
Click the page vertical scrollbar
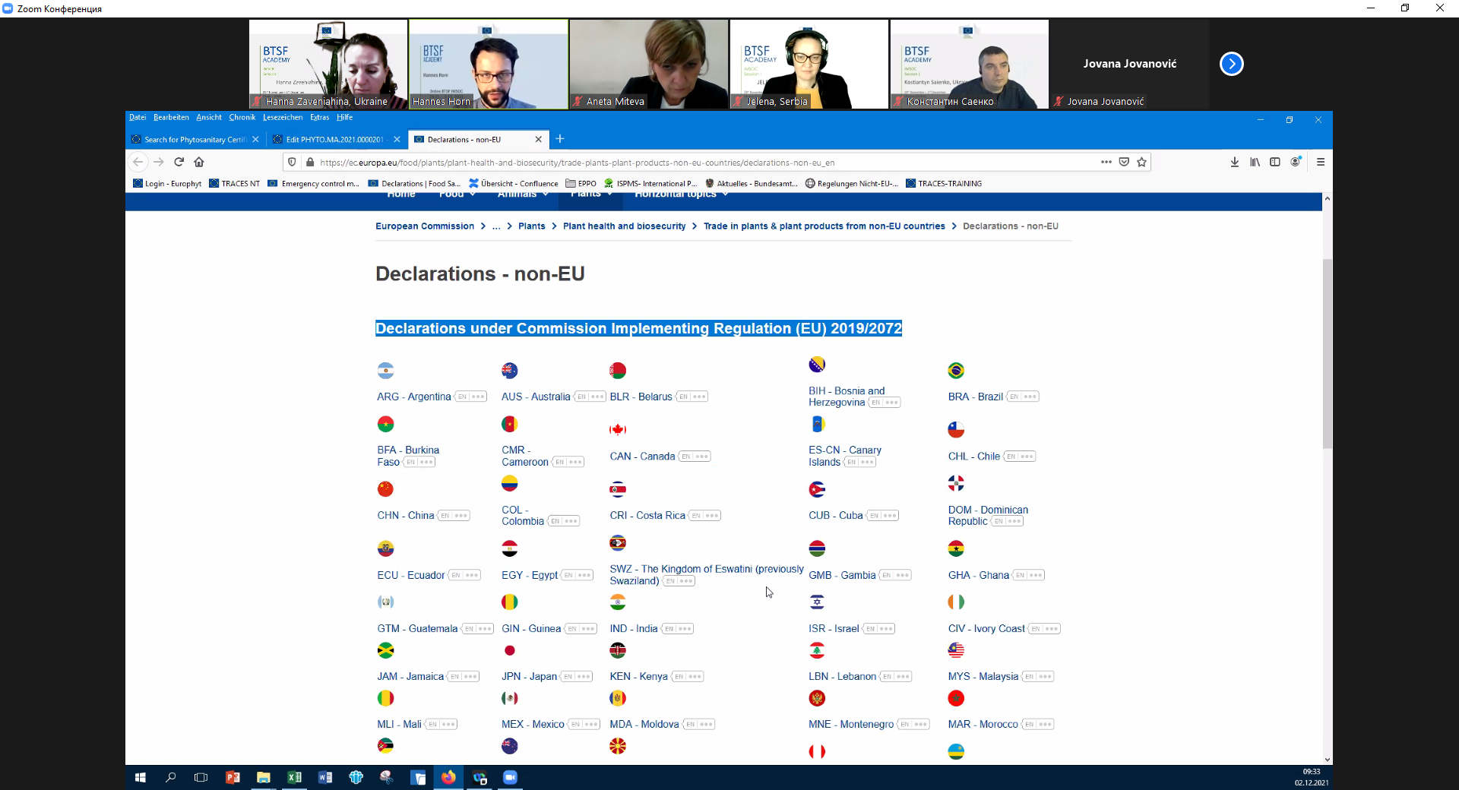pyautogui.click(x=1327, y=353)
